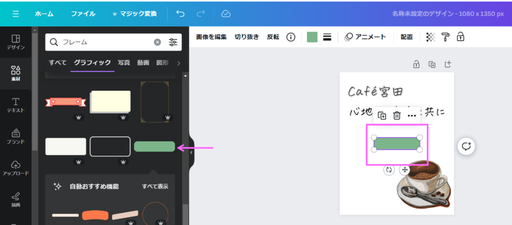Select the copy style paint roller icon
This screenshot has height=225, width=512.
445,37
